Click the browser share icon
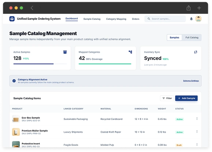Viewport: 212px width, 152px height. pyautogui.click(x=189, y=8)
